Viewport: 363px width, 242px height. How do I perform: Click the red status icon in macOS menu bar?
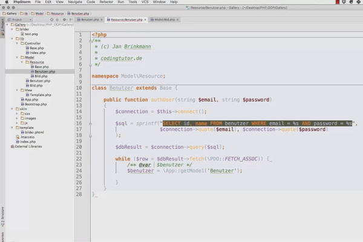click(x=338, y=2)
